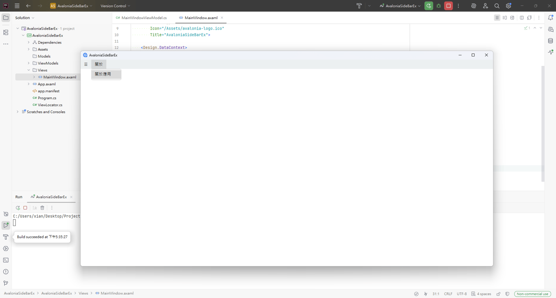The height and width of the screenshot is (298, 556).
Task: Open the Run tool window in the left stripe
Action: (6, 225)
